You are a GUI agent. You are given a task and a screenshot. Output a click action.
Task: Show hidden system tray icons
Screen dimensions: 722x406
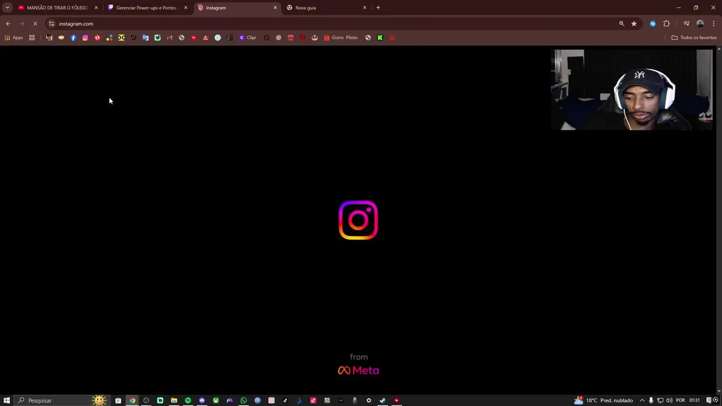coord(642,400)
